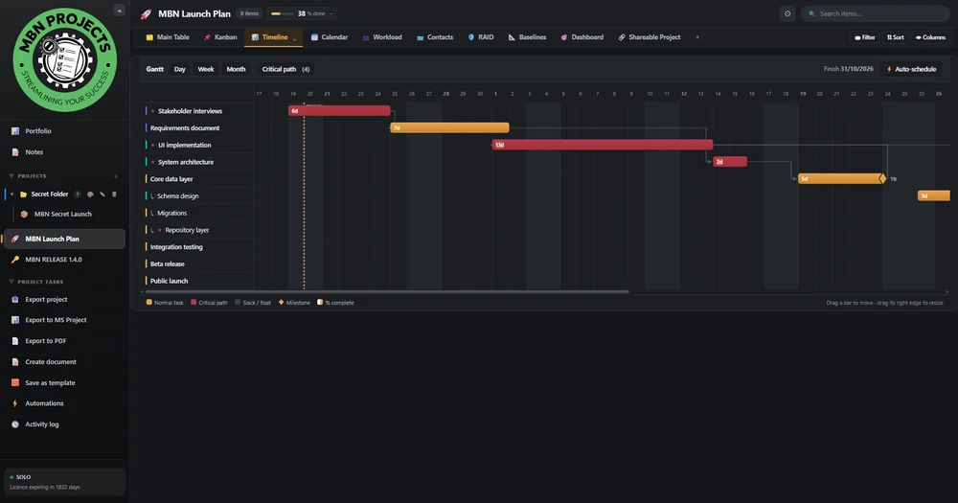Click the 8 items badge

pyautogui.click(x=249, y=13)
